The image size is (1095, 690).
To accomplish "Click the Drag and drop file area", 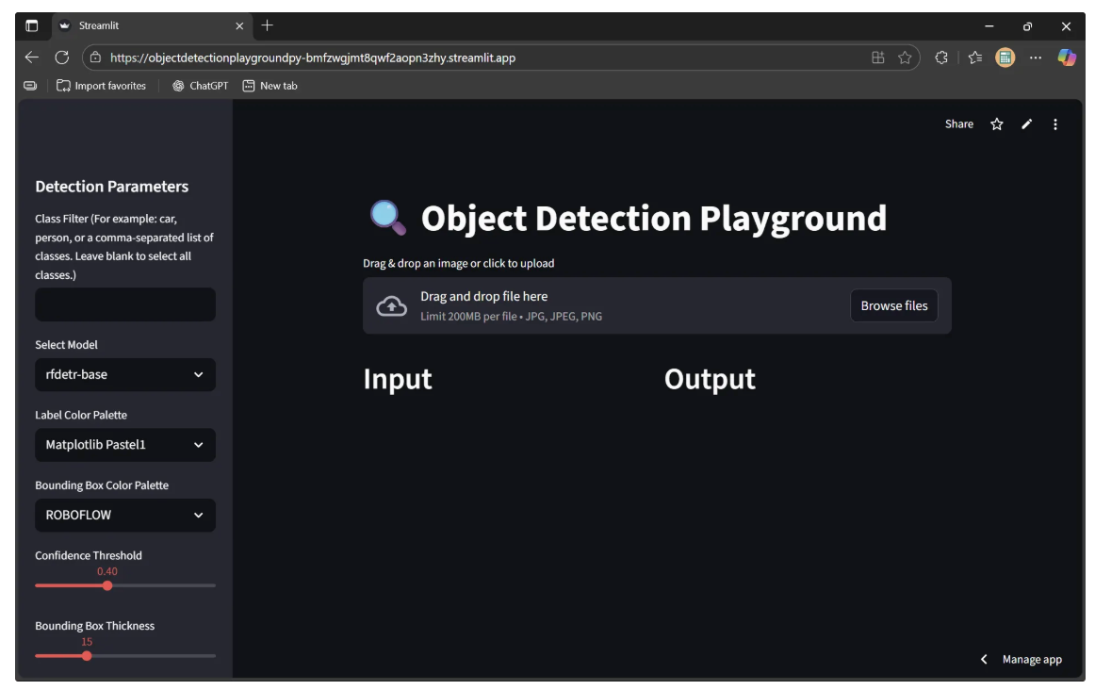I will pos(657,305).
